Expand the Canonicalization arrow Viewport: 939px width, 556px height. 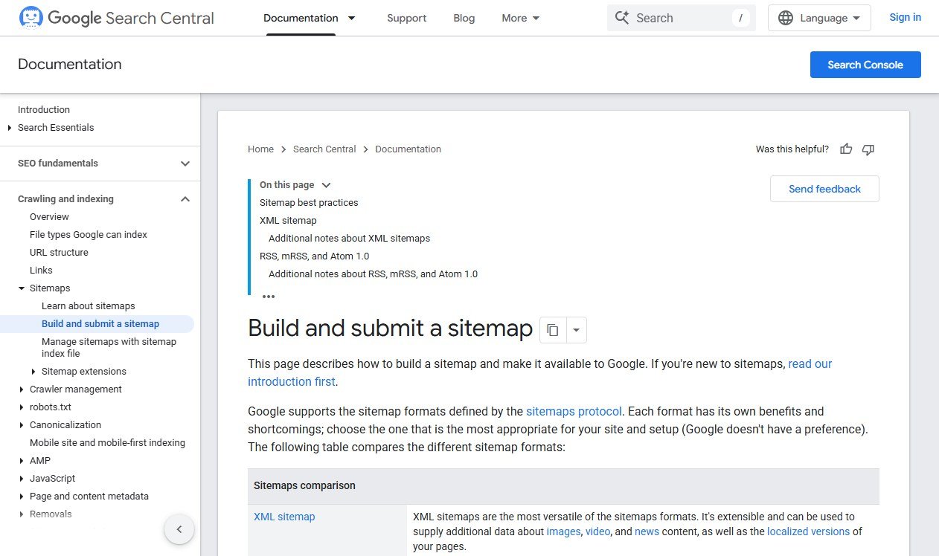click(x=22, y=425)
